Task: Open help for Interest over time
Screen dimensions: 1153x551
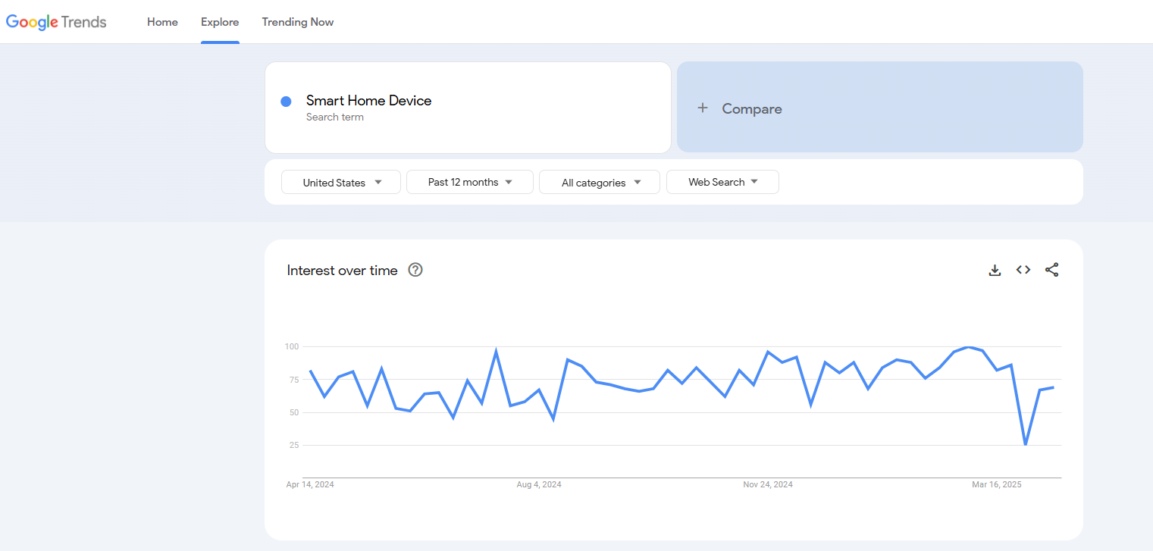Action: pyautogui.click(x=415, y=270)
